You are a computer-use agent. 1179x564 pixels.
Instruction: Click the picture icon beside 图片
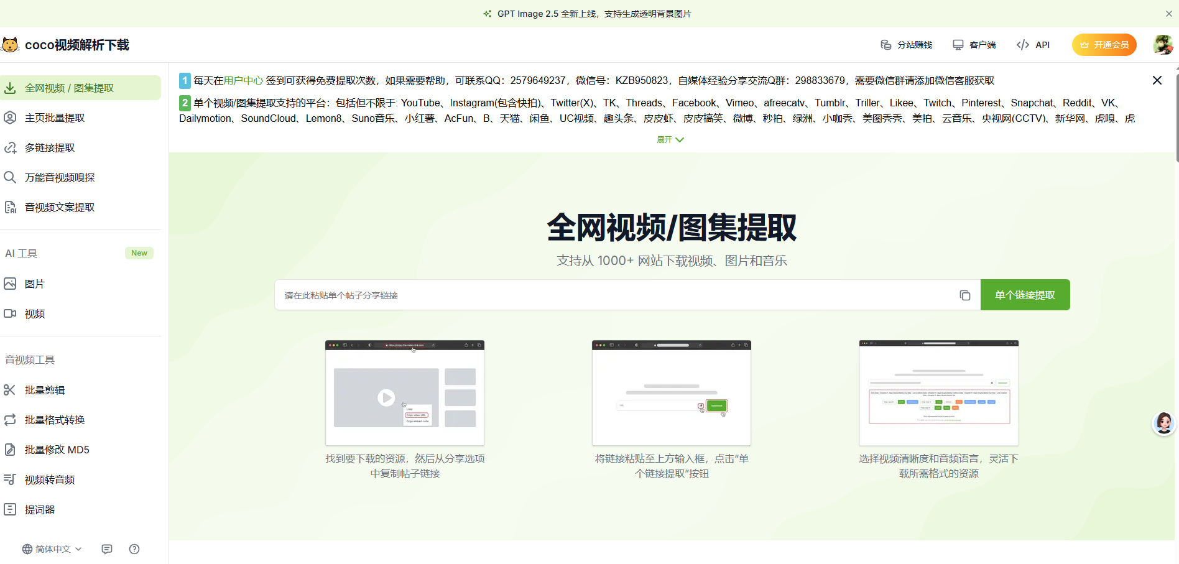pos(10,284)
